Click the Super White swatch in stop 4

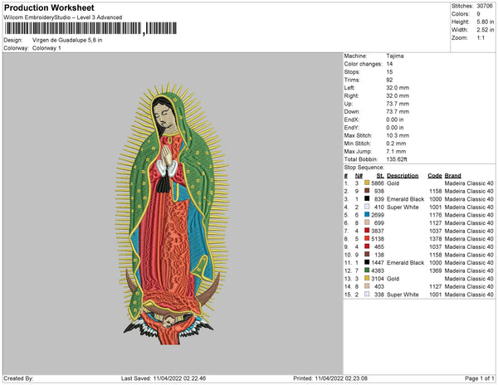tap(367, 207)
